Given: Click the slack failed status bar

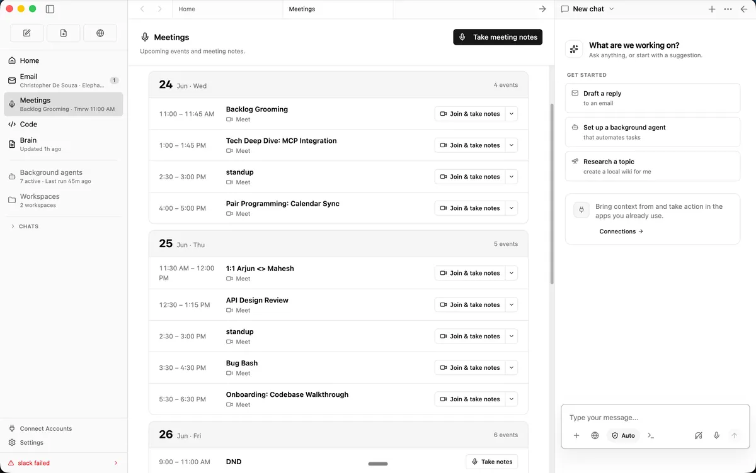Looking at the screenshot, I should coord(64,463).
